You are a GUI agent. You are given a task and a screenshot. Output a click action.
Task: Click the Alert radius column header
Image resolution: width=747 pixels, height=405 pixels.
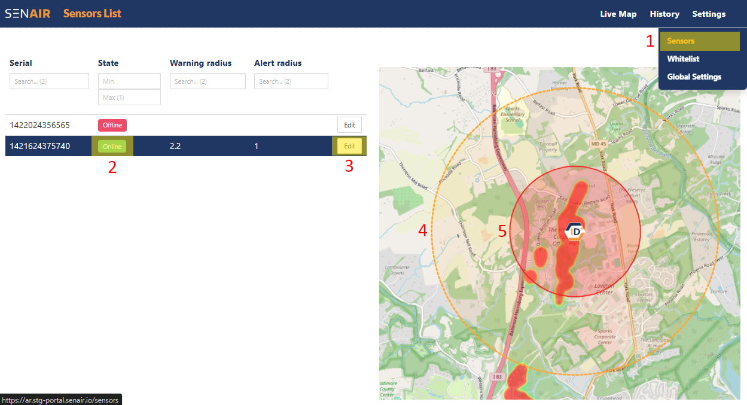[278, 63]
